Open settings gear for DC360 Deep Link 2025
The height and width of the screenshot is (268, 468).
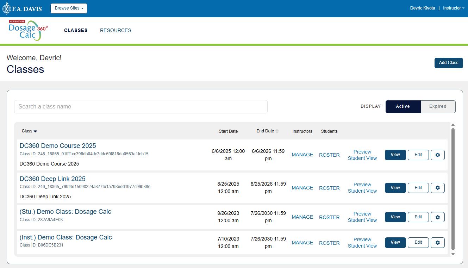point(437,188)
